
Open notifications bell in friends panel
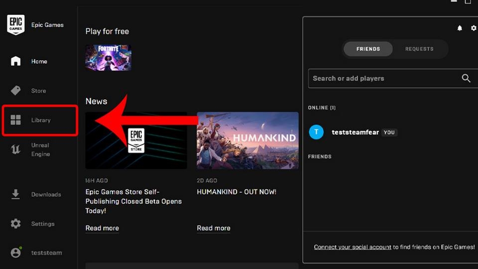tap(460, 28)
